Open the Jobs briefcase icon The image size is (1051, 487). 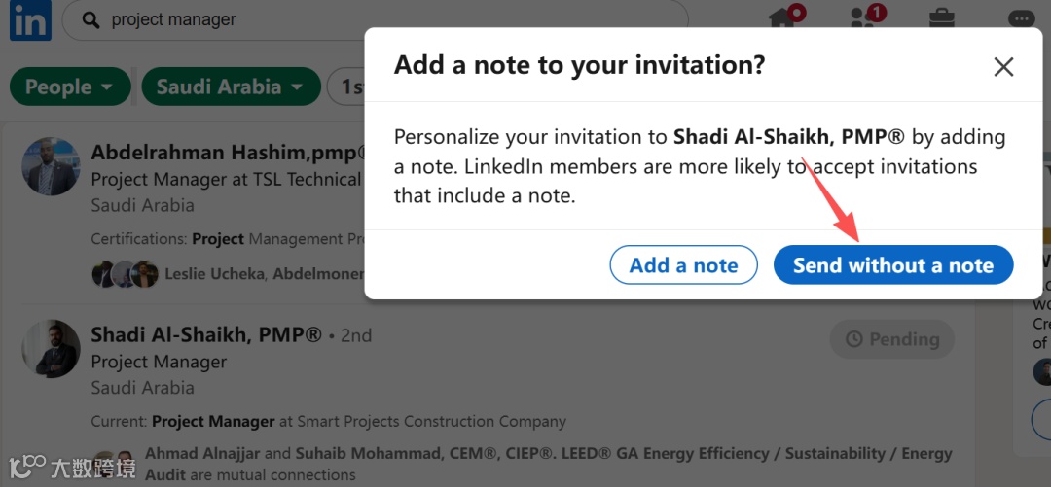click(x=941, y=18)
